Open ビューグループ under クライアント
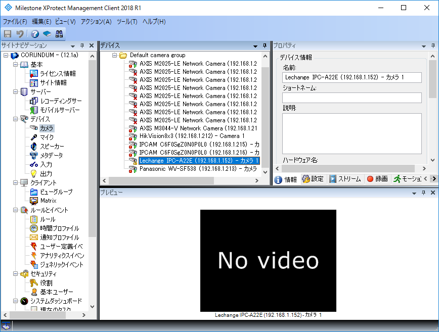Viewport: 439px width, 332px height. click(56, 192)
